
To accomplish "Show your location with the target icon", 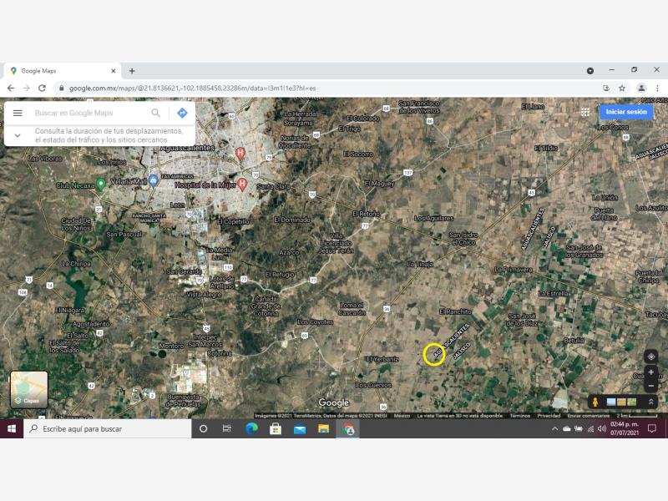I will [651, 357].
